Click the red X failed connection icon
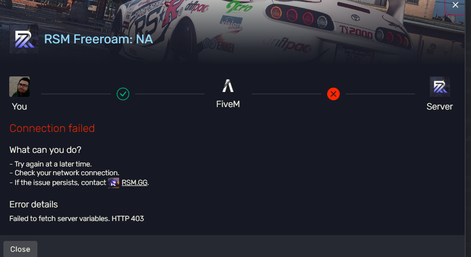Image resolution: width=471 pixels, height=257 pixels. click(333, 94)
